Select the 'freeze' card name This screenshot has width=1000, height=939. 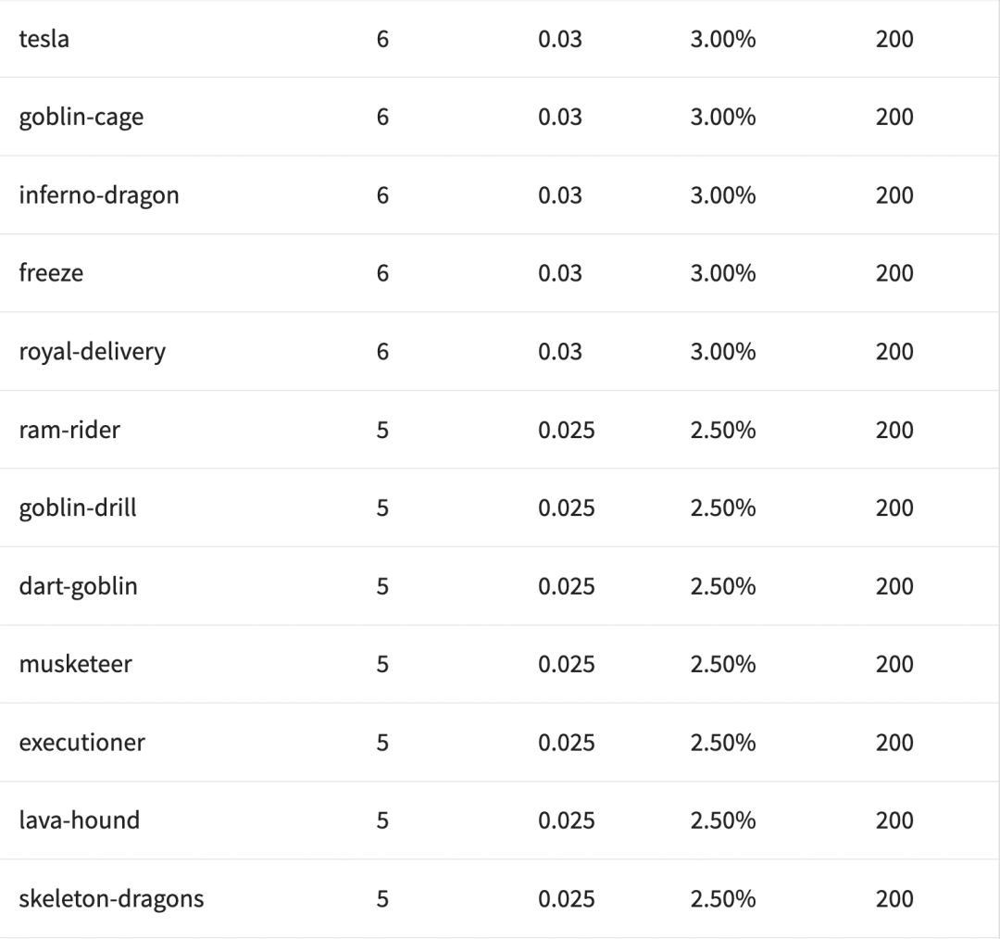[50, 273]
